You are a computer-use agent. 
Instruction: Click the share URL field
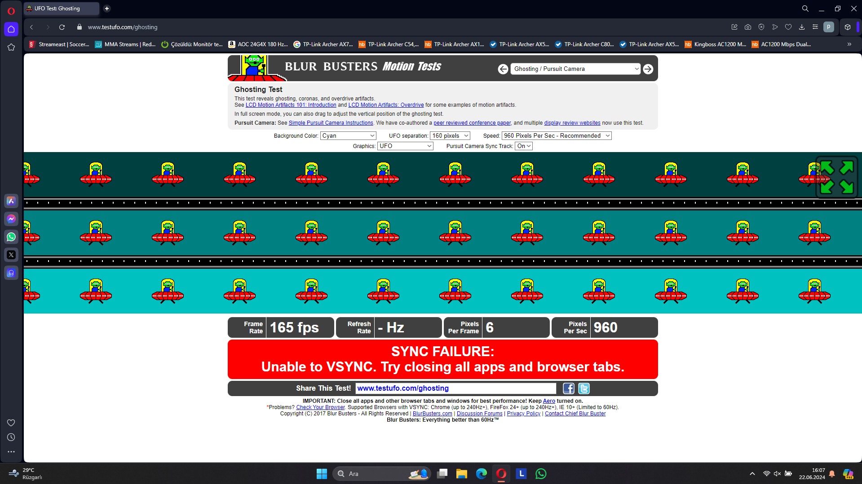[455, 388]
